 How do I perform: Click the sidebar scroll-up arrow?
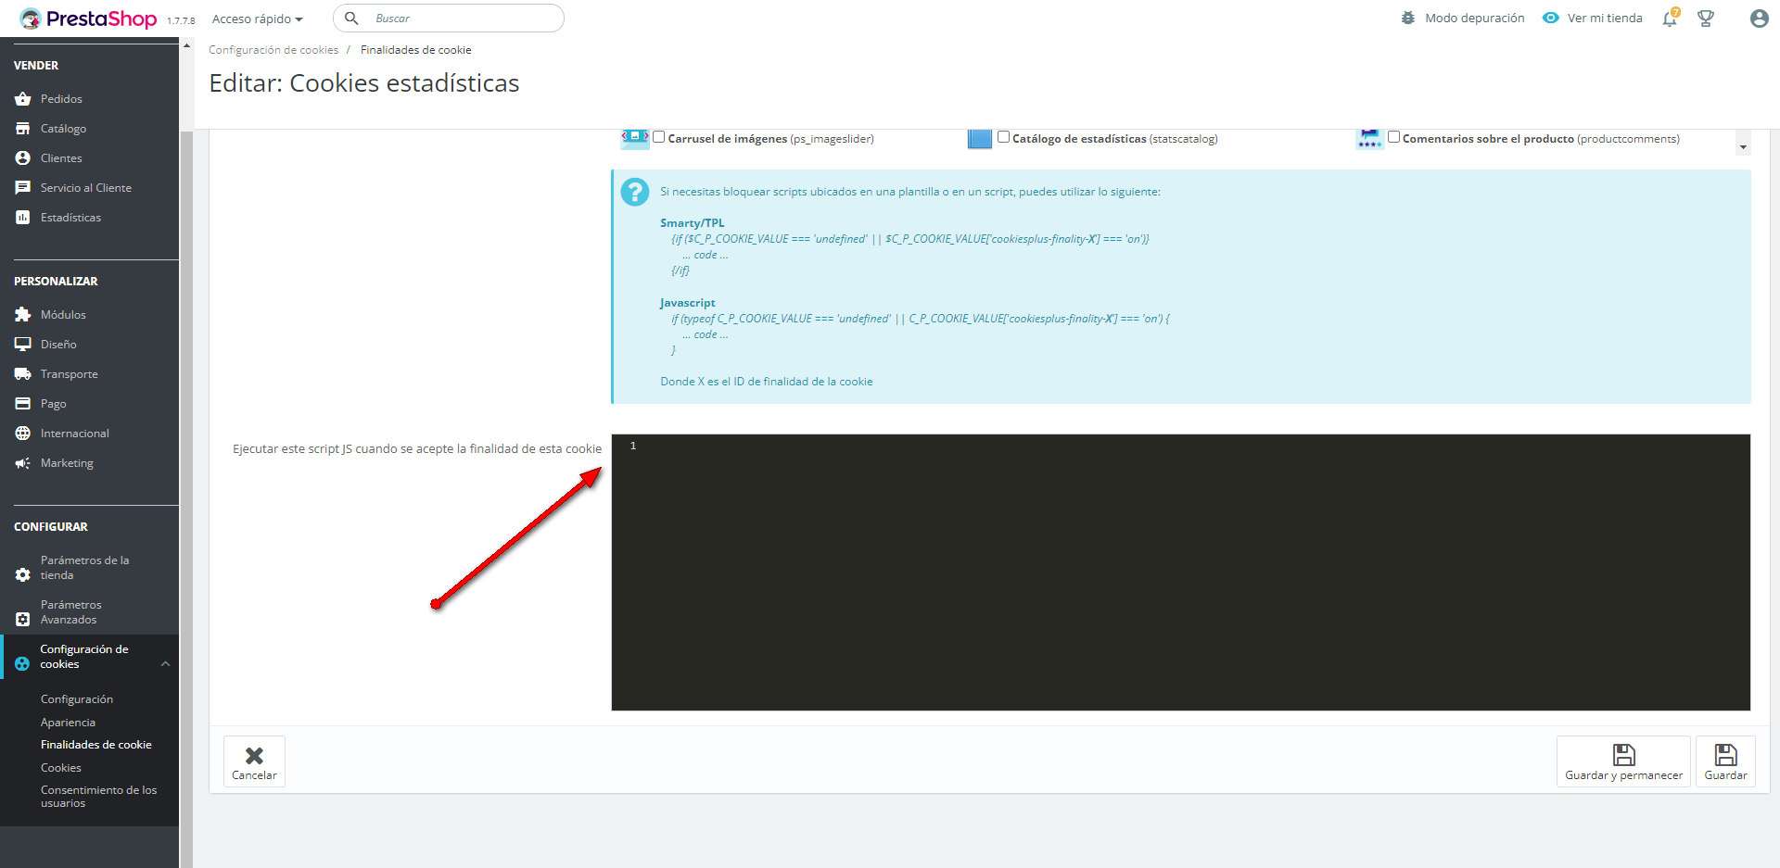click(186, 45)
